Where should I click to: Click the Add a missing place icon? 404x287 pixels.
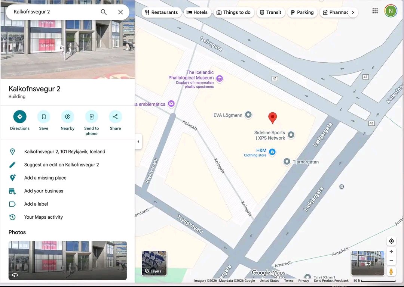(12, 178)
